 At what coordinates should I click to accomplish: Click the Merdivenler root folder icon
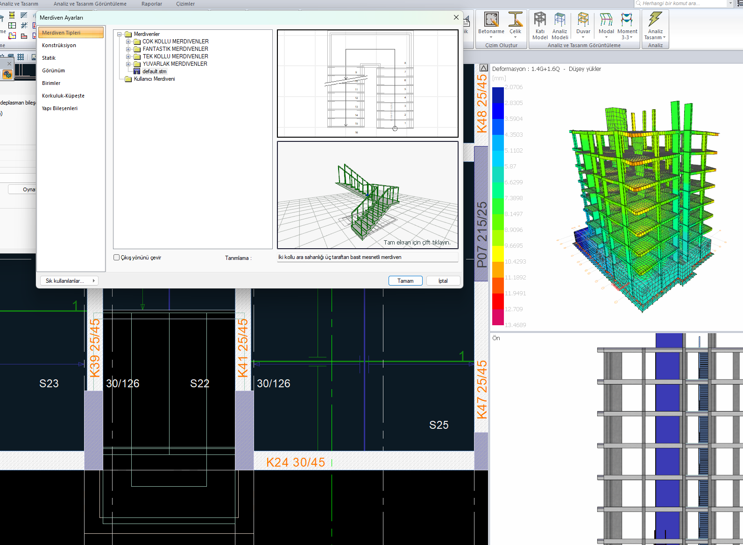click(x=128, y=34)
